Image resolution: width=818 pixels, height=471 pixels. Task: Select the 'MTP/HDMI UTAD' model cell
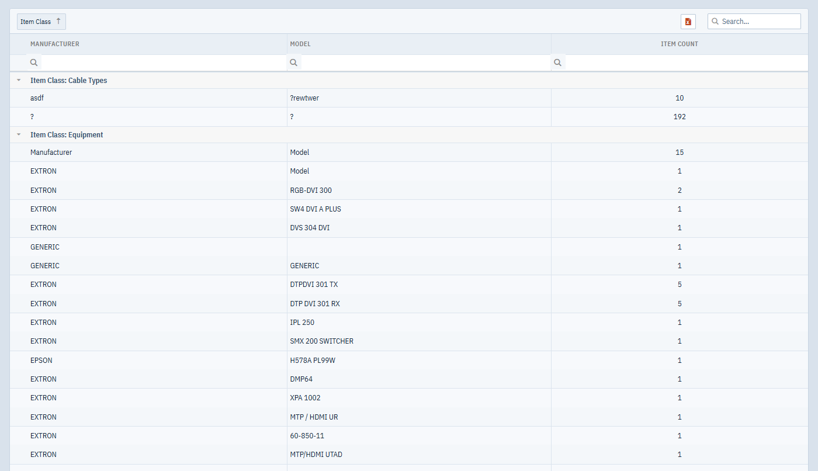(x=419, y=455)
